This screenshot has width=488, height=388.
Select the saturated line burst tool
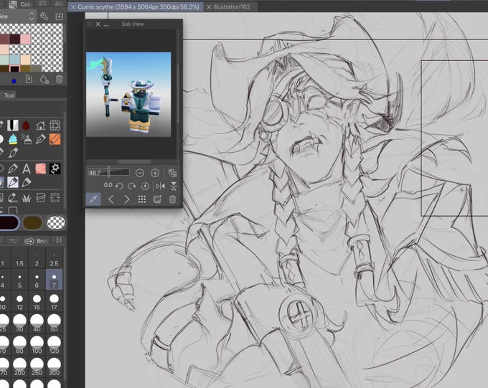(x=55, y=197)
